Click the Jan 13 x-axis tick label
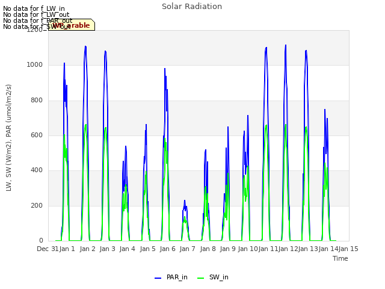 click(308, 249)
